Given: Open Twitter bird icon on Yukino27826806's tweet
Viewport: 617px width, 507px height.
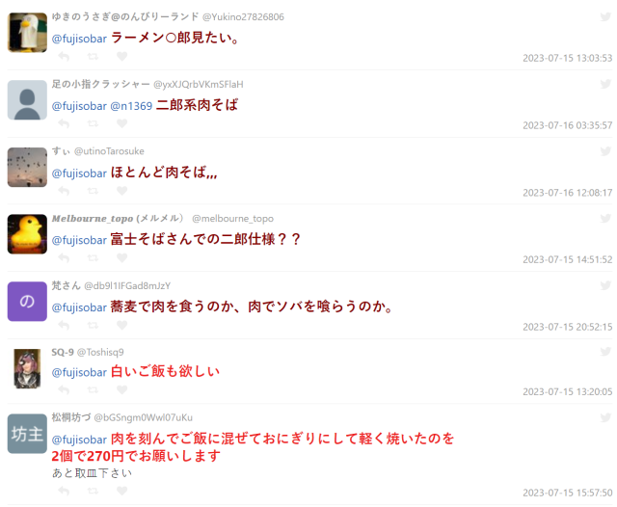Looking at the screenshot, I should click(x=605, y=16).
